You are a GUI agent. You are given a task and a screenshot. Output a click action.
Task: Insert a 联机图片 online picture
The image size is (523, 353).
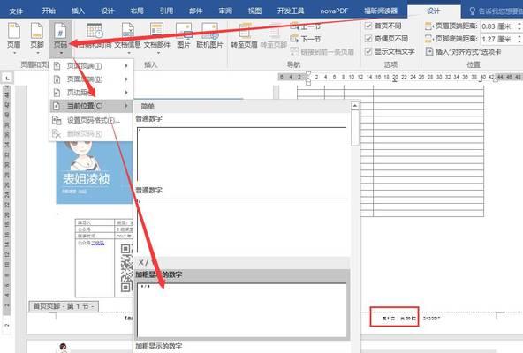coord(209,36)
